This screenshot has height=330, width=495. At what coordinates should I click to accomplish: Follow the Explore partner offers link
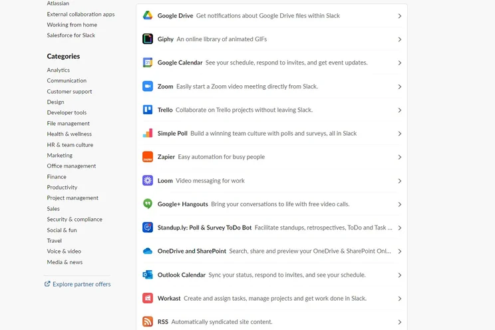pos(81,284)
